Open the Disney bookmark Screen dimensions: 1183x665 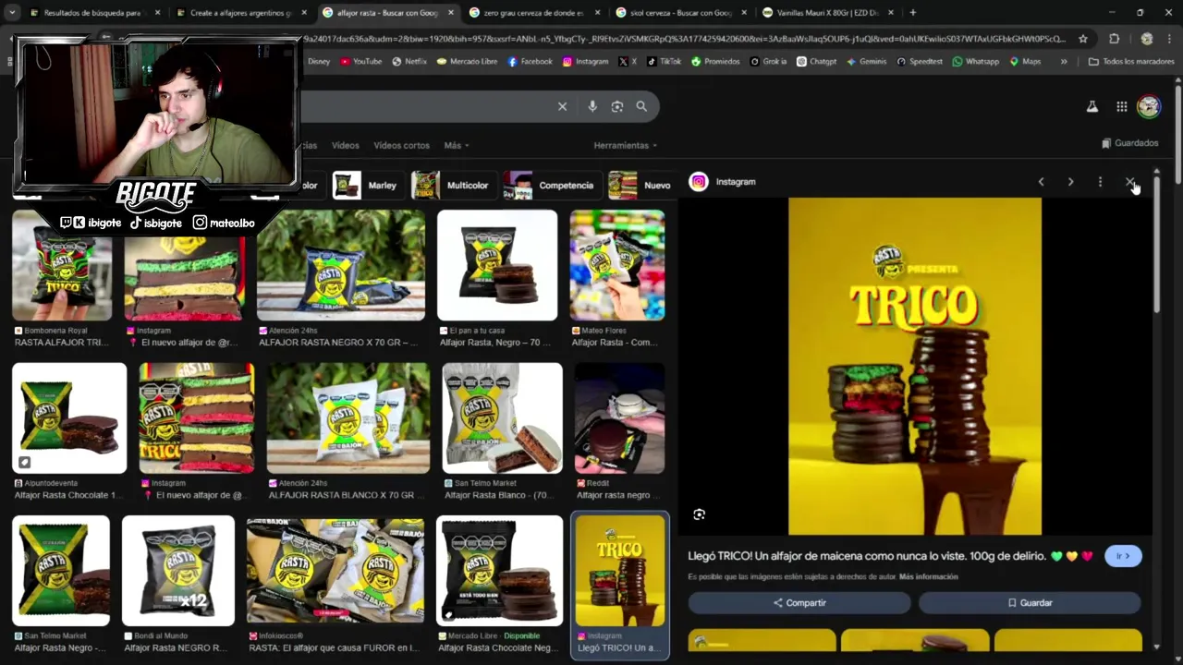318,61
